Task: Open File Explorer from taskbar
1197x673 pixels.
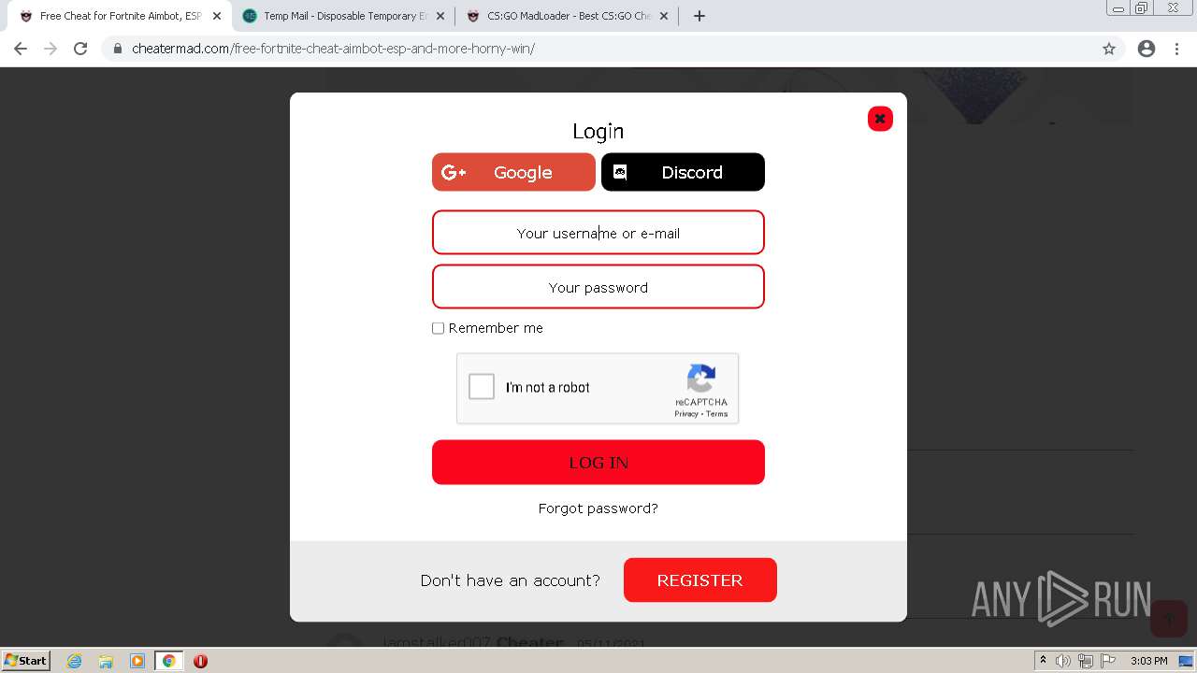Action: pos(106,661)
